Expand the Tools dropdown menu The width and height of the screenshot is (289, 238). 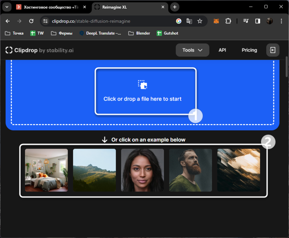[x=192, y=50]
